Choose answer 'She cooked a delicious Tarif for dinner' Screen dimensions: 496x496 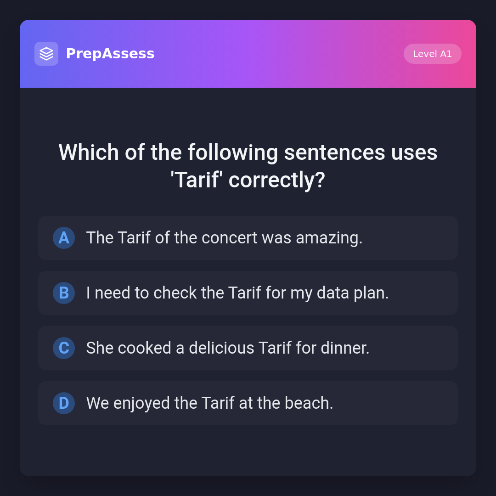point(248,348)
